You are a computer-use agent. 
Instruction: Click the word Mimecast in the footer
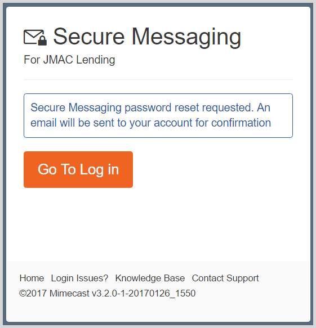pos(69,293)
